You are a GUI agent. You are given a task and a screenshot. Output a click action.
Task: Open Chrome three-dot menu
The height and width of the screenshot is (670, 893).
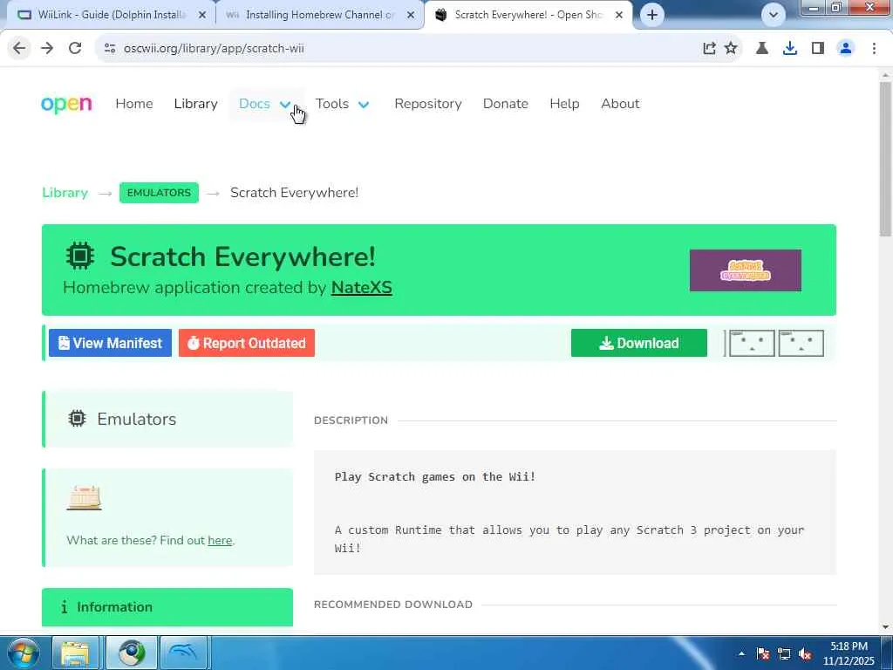coord(874,49)
